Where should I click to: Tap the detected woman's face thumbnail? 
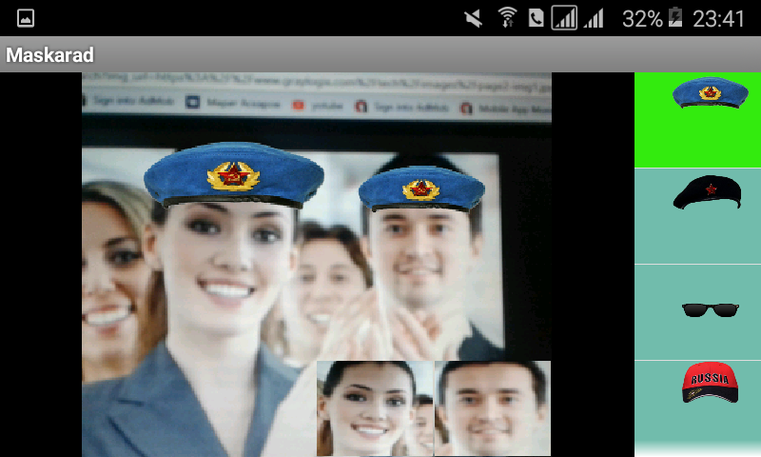(x=375, y=407)
